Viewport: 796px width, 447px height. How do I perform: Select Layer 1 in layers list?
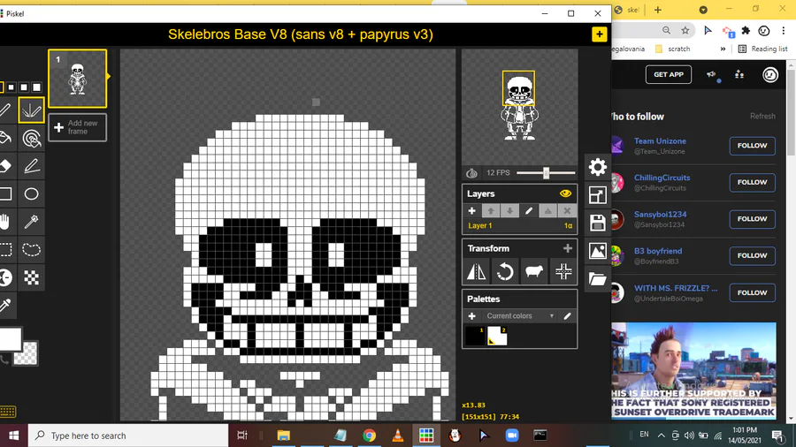tap(519, 225)
